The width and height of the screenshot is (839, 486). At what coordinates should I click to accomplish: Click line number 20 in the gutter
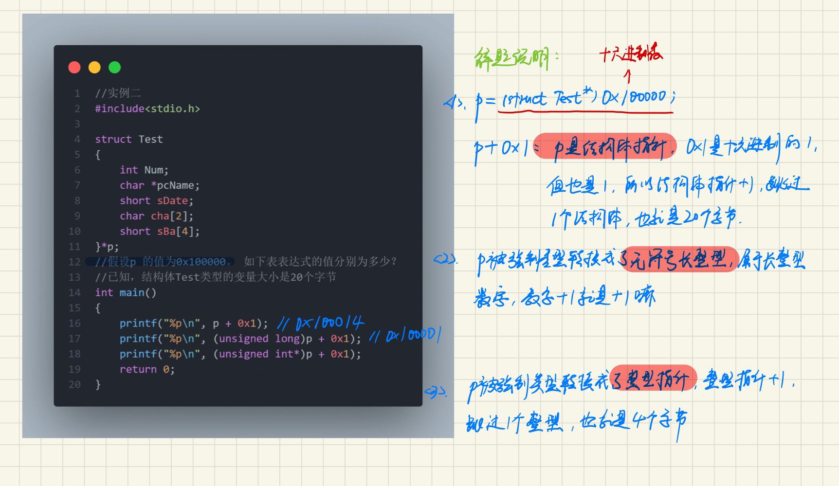tap(74, 384)
